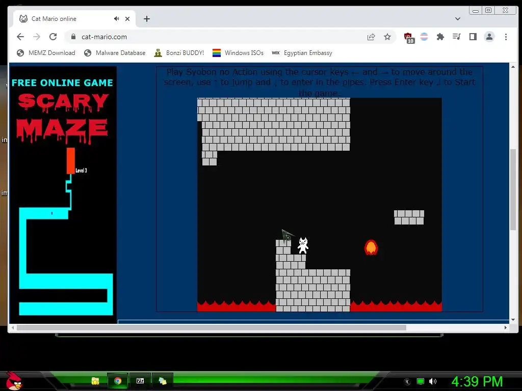Viewport: 522px width, 391px height.
Task: Click the horizontal scrollbar thumb
Action: tap(212, 327)
